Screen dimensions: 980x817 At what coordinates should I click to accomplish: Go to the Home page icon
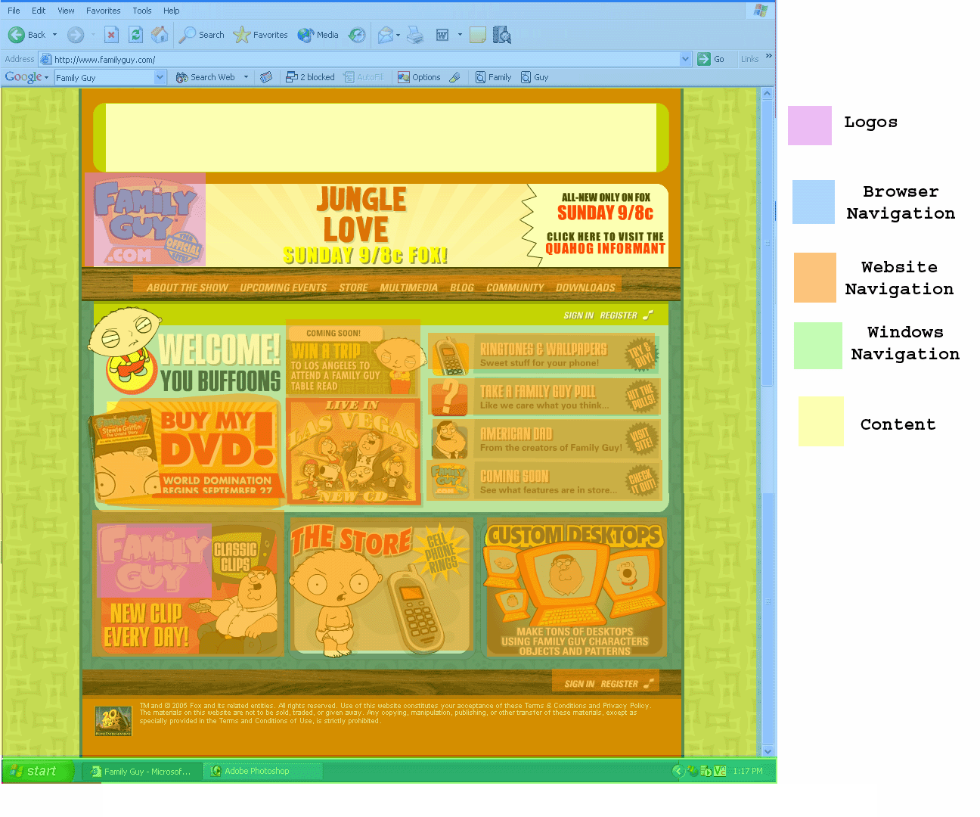160,35
